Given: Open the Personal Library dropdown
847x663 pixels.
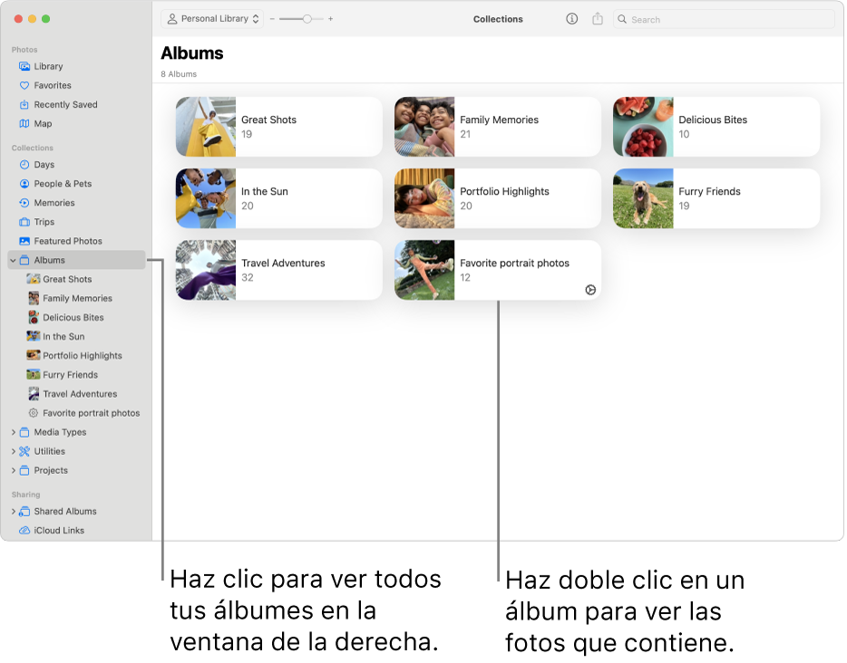Looking at the screenshot, I should click(211, 18).
